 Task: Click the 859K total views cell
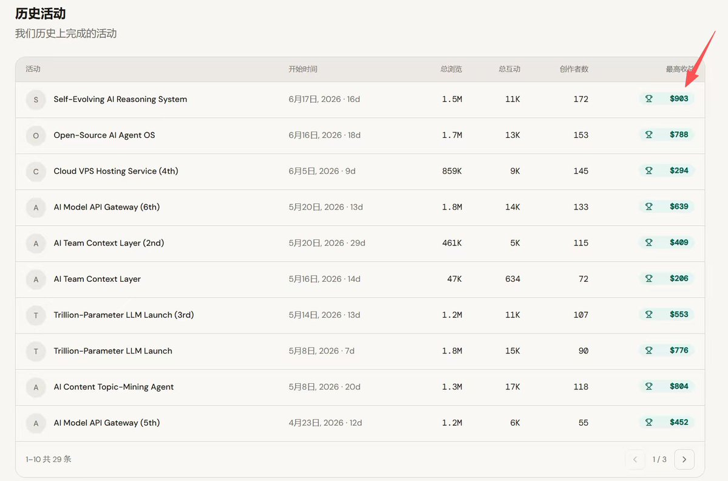[x=452, y=171]
